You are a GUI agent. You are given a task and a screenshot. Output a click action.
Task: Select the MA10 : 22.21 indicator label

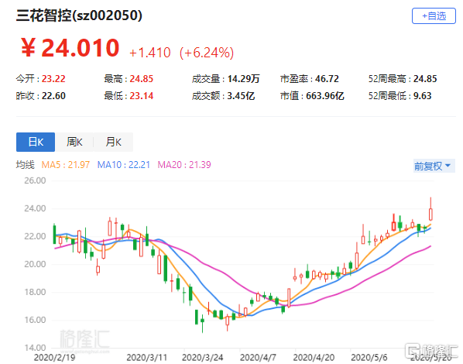124,165
